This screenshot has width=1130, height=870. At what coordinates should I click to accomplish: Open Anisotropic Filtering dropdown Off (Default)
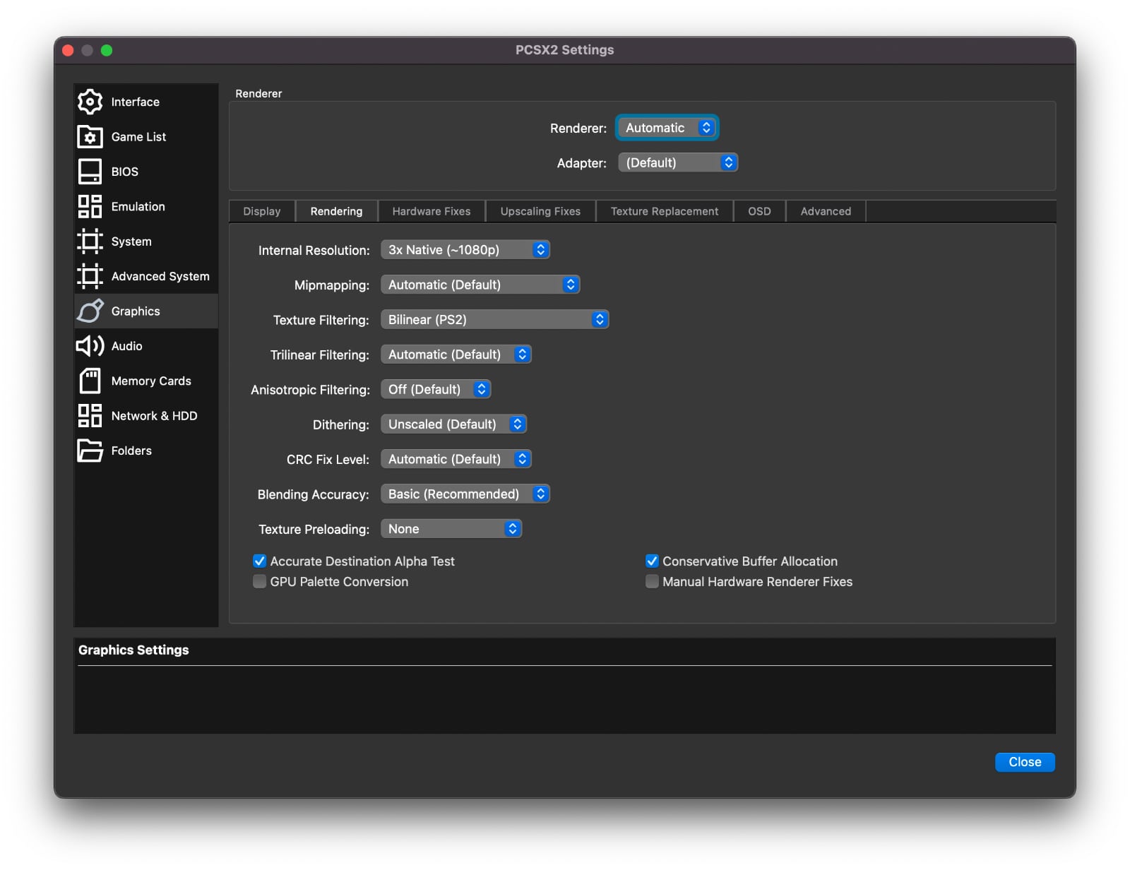[x=435, y=390]
